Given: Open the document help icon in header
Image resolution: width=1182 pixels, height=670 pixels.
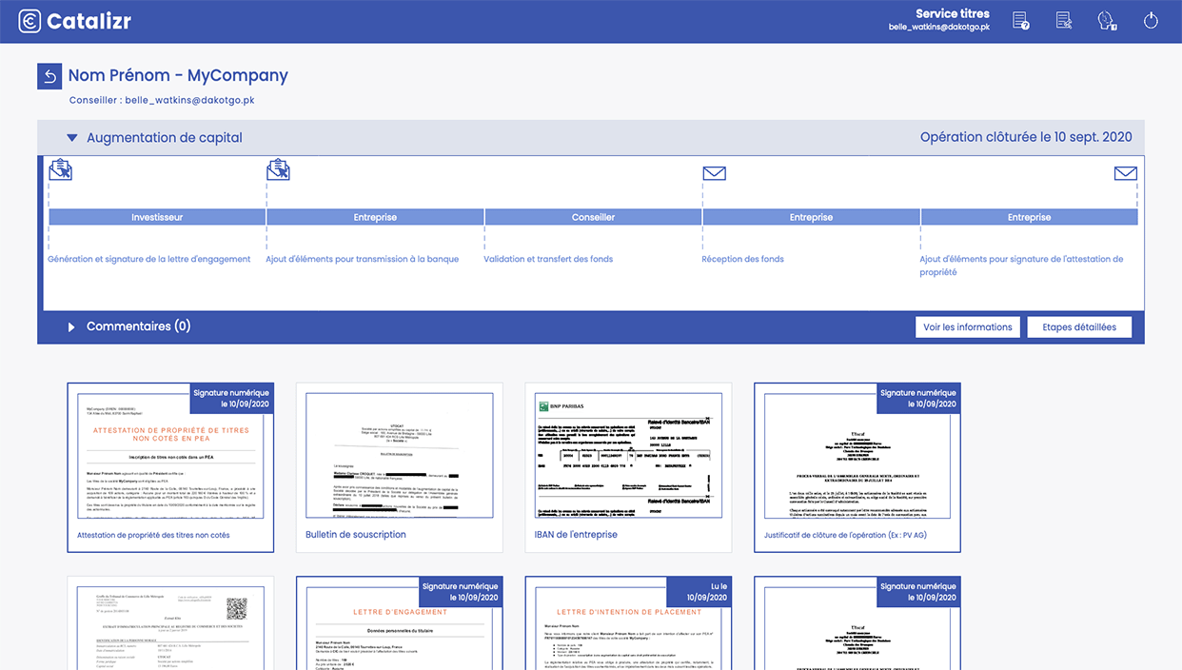Looking at the screenshot, I should point(1020,21).
